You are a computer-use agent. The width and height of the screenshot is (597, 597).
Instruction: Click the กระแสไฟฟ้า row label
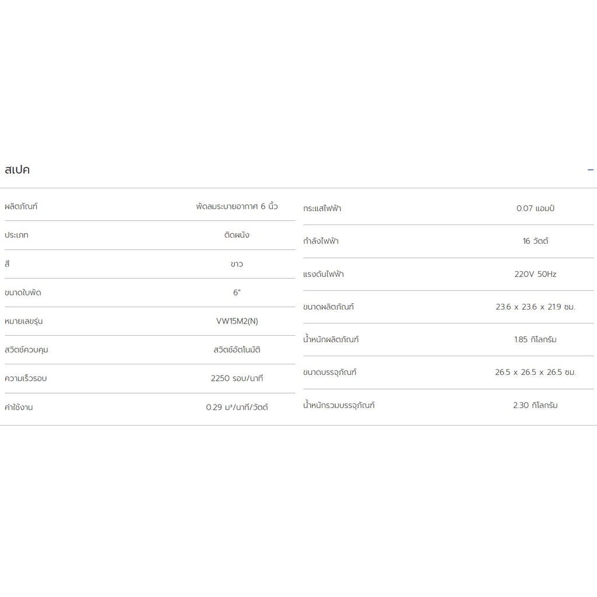pyautogui.click(x=322, y=208)
